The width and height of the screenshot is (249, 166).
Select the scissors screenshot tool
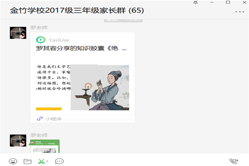pos(41,161)
